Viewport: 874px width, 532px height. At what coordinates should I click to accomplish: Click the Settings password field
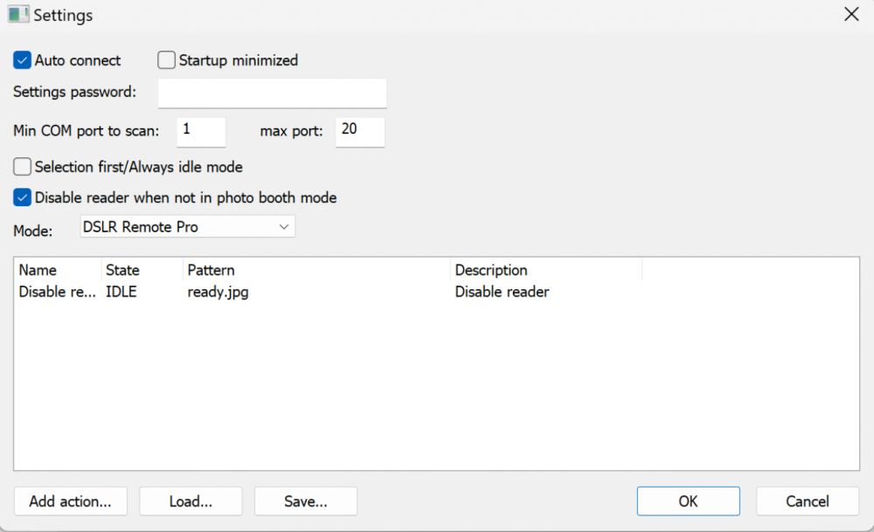coord(272,93)
